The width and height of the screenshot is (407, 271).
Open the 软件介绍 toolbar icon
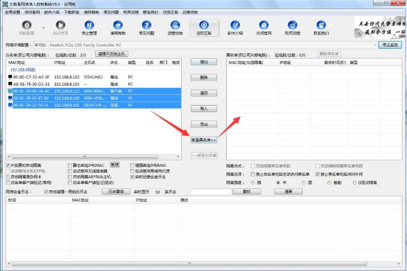pyautogui.click(x=235, y=25)
